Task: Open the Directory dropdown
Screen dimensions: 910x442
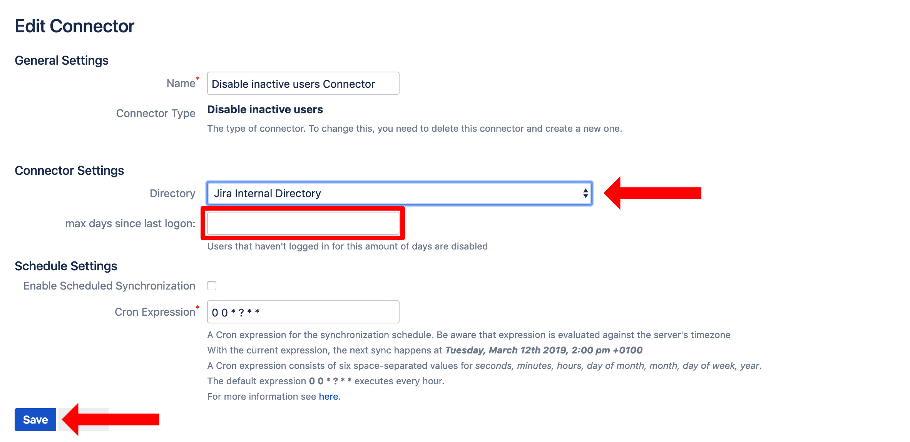Action: pyautogui.click(x=399, y=193)
